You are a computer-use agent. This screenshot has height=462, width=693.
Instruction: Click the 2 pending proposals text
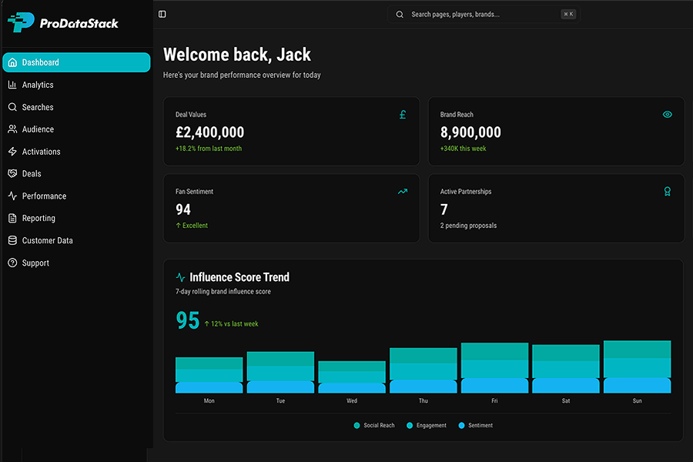tap(468, 226)
